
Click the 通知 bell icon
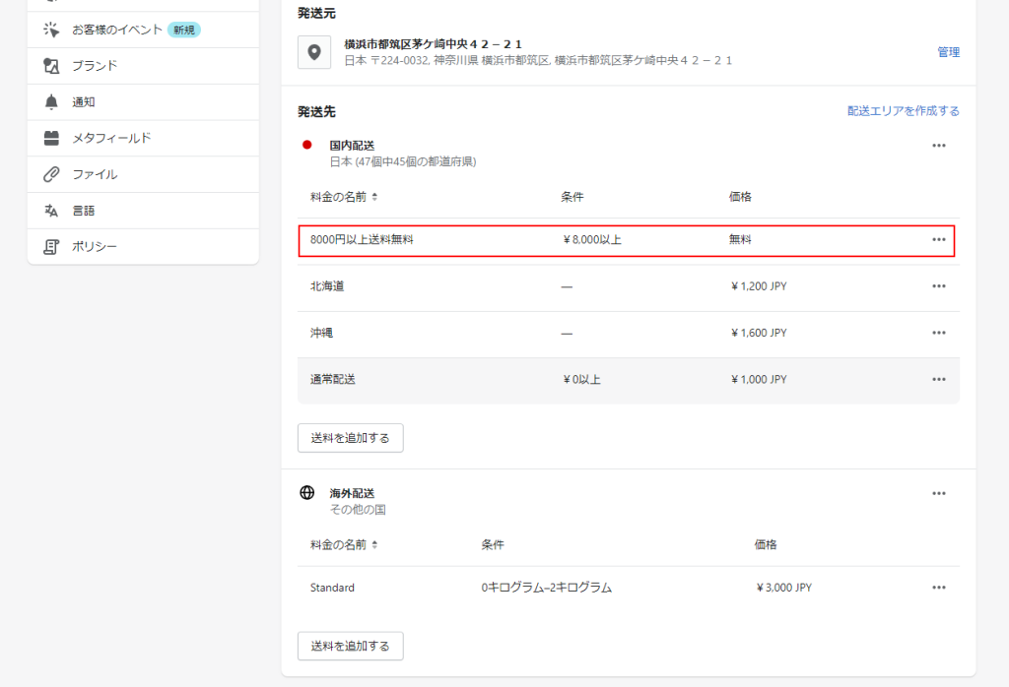[x=51, y=102]
